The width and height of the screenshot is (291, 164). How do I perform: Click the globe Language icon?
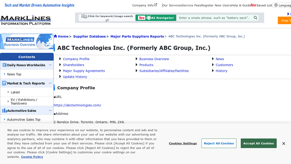tap(276, 5)
